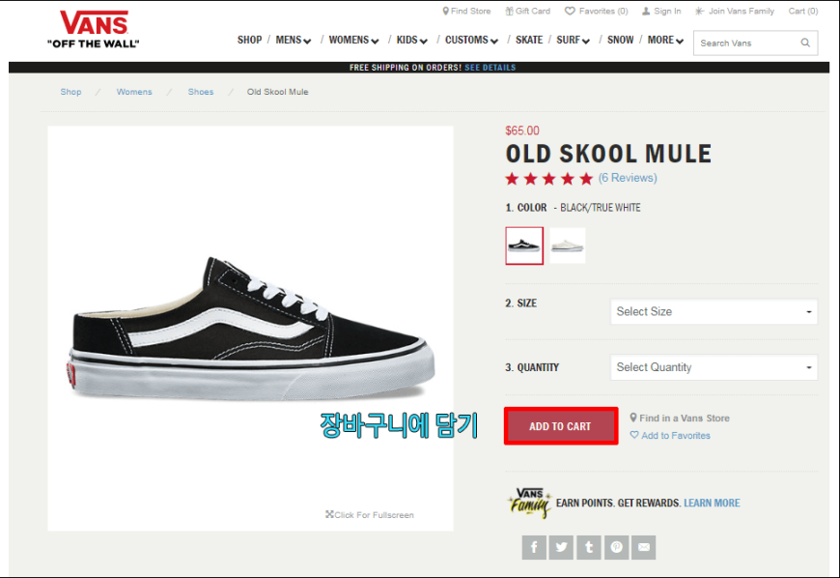This screenshot has width=840, height=578.
Task: Share on Facebook
Action: (534, 547)
